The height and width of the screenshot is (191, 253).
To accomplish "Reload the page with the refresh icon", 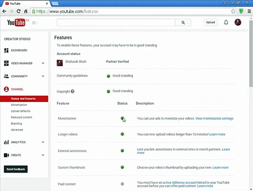I will click(x=19, y=11).
